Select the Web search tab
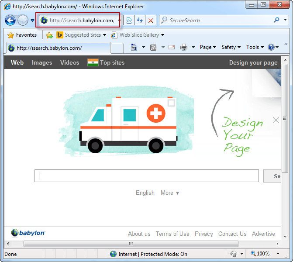Viewport: 293px width, 262px height. (17, 62)
